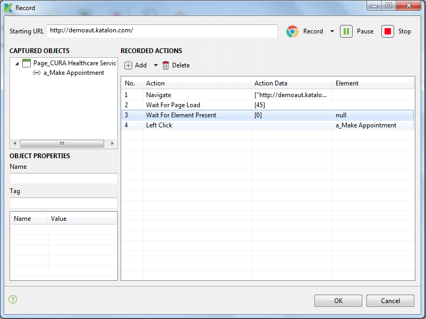Click the Katalon logo icon in title bar

click(x=8, y=8)
